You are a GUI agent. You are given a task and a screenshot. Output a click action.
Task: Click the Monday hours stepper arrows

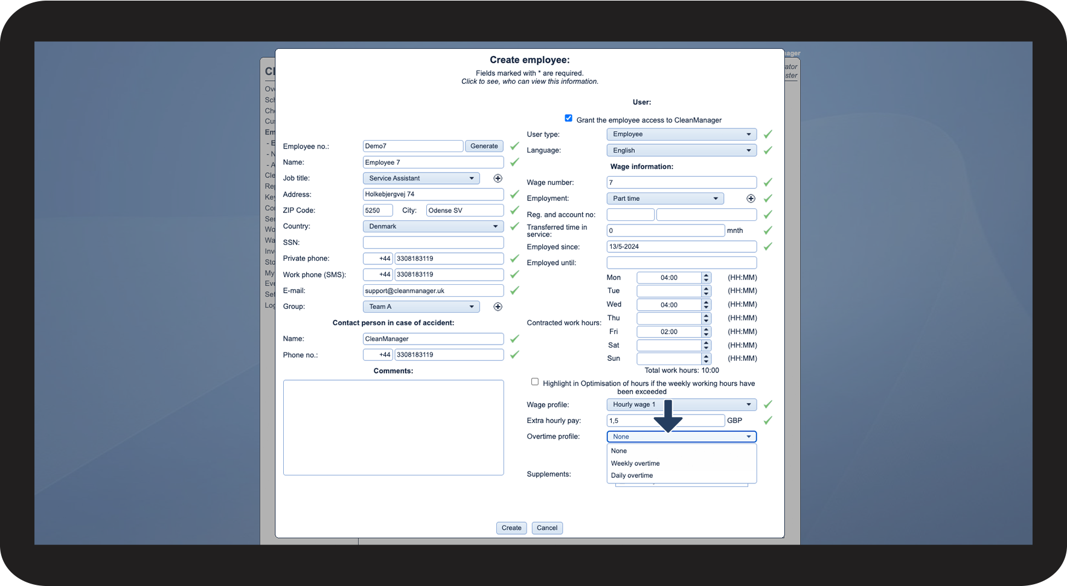[x=706, y=278]
